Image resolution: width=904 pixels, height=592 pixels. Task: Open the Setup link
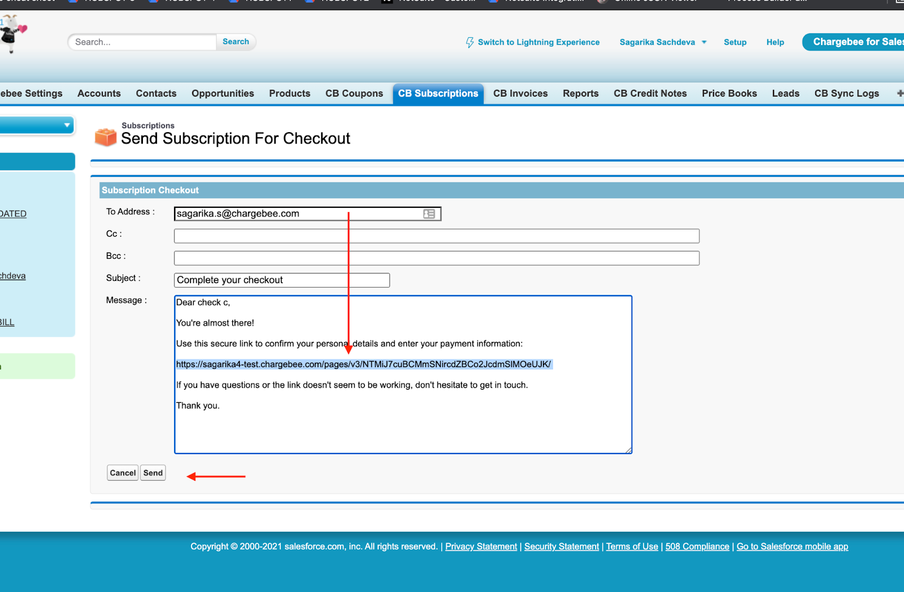pyautogui.click(x=735, y=42)
